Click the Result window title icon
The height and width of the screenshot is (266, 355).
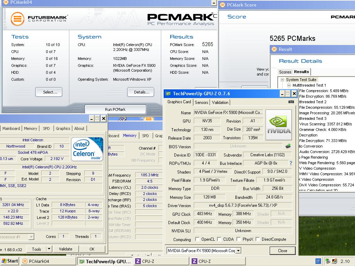(274, 49)
